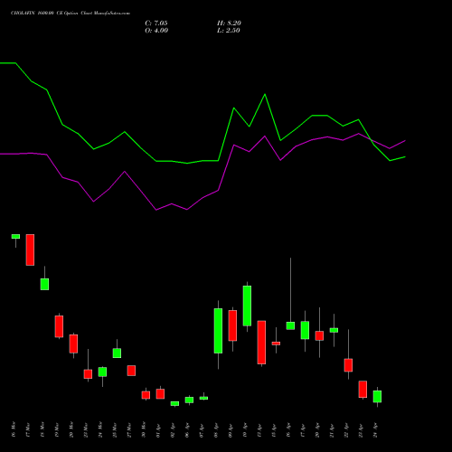Click the '17 Mar' date axis label
This screenshot has width=452, height=452.
pyautogui.click(x=28, y=429)
